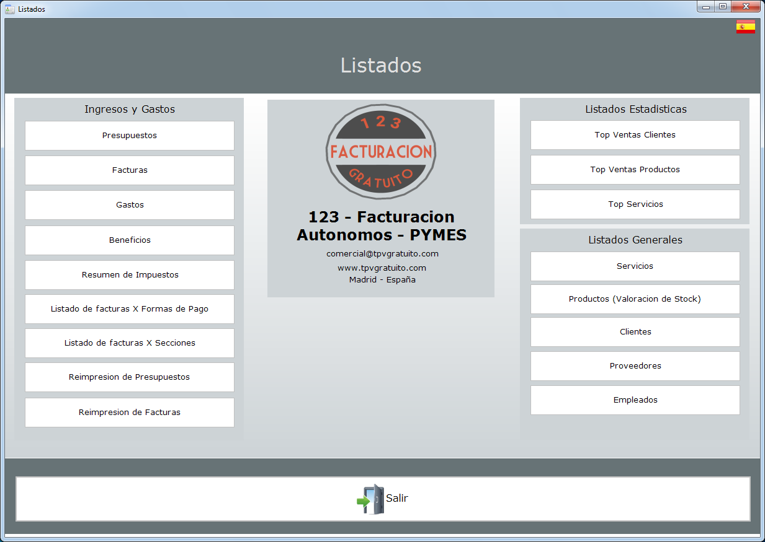765x542 pixels.
Task: Open the Facturas listing
Action: click(x=130, y=170)
